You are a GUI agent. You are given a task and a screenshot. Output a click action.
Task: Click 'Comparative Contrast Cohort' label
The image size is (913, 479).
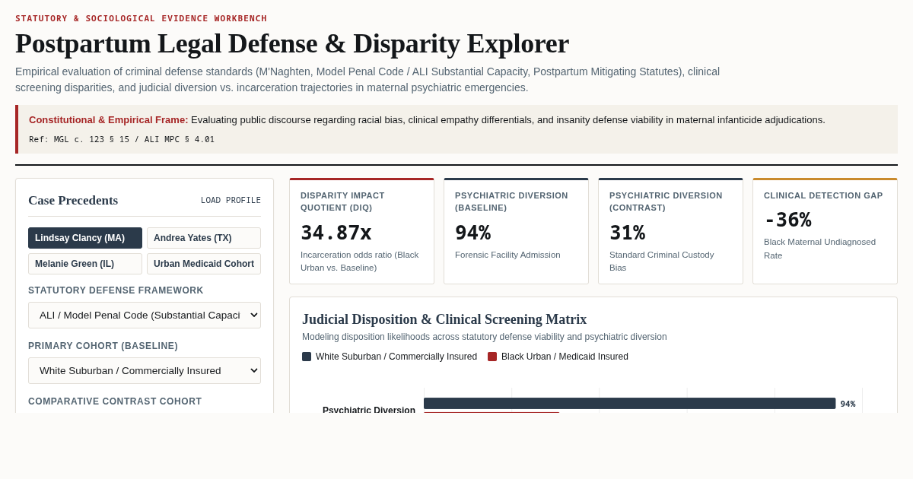click(x=115, y=401)
